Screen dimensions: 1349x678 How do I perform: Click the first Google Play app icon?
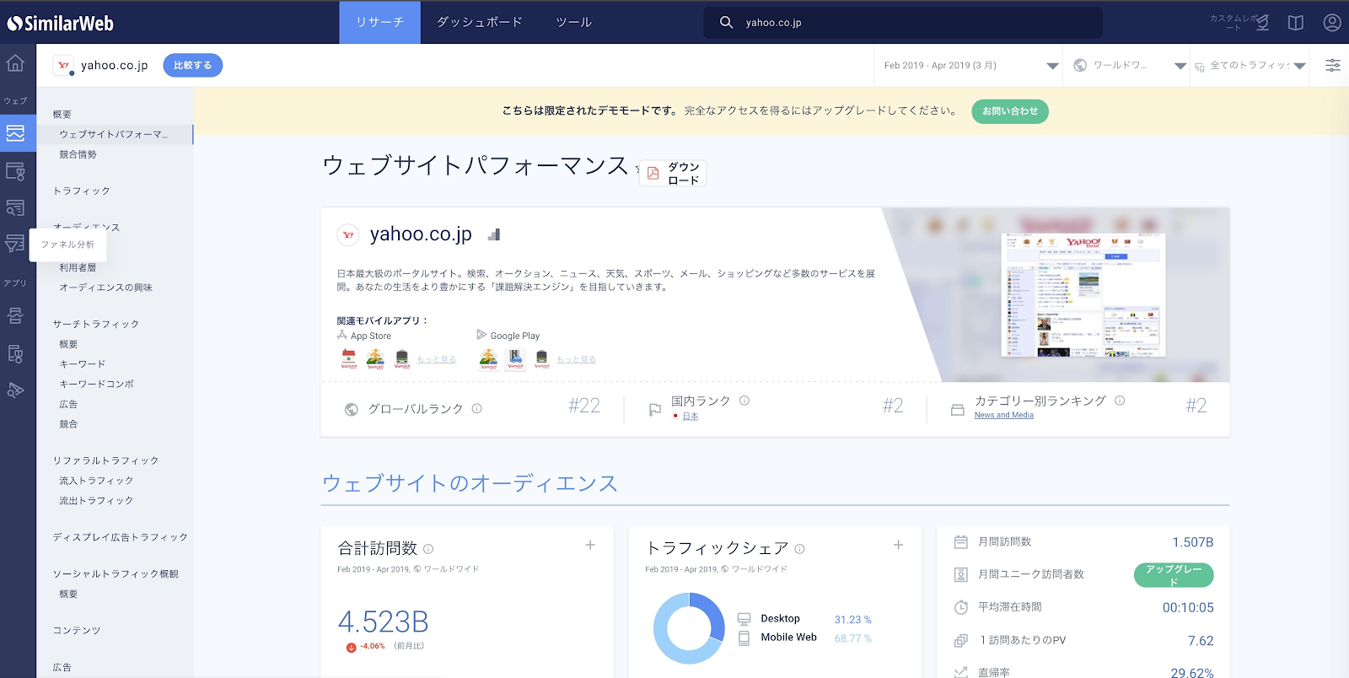[x=488, y=359]
